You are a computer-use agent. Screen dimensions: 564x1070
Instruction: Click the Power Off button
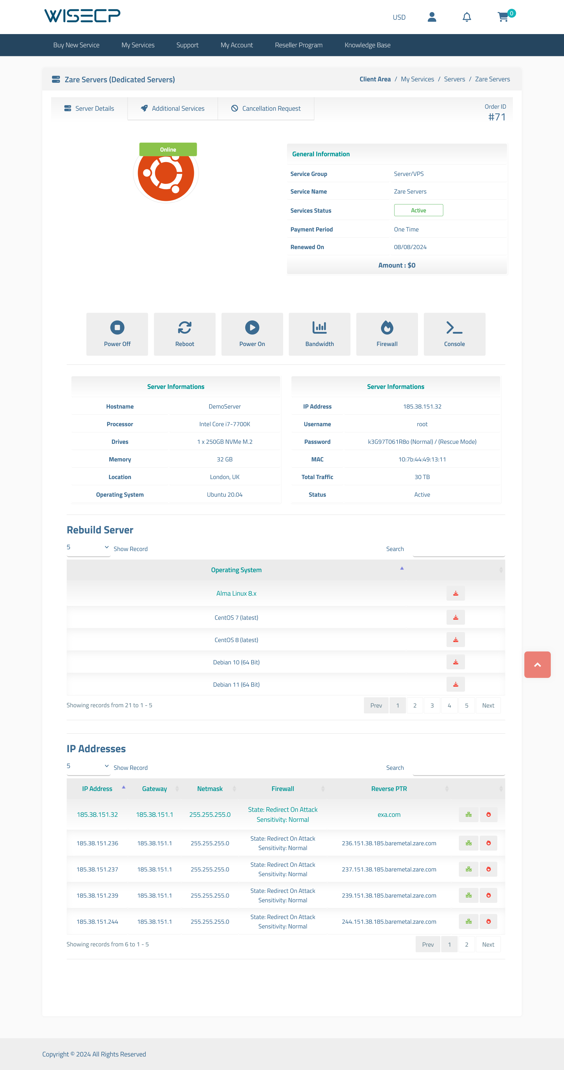[117, 334]
